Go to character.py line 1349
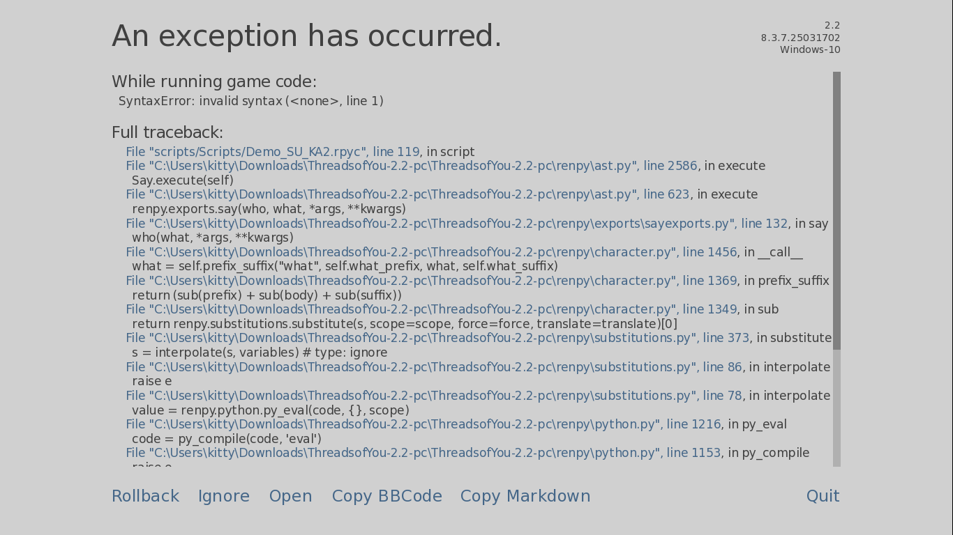This screenshot has height=535, width=953. pyautogui.click(x=430, y=309)
